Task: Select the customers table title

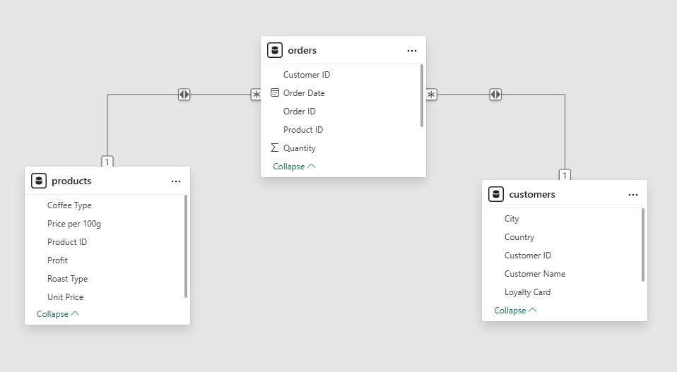Action: coord(532,194)
